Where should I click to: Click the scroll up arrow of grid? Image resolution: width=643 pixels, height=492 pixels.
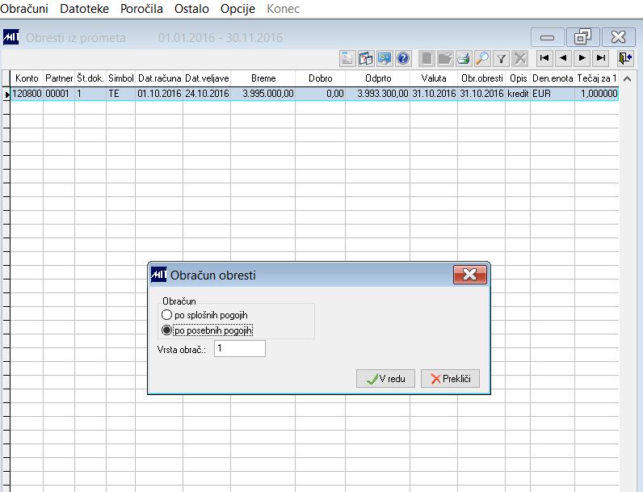click(627, 78)
